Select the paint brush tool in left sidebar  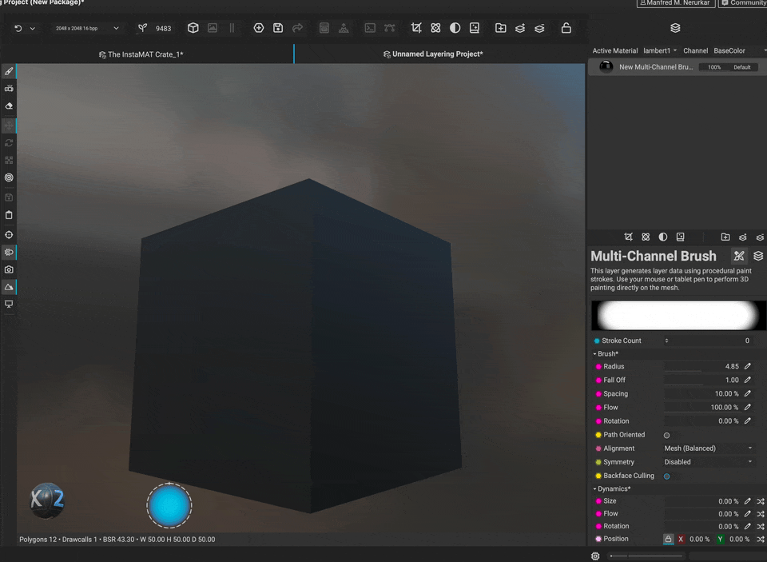pos(9,71)
